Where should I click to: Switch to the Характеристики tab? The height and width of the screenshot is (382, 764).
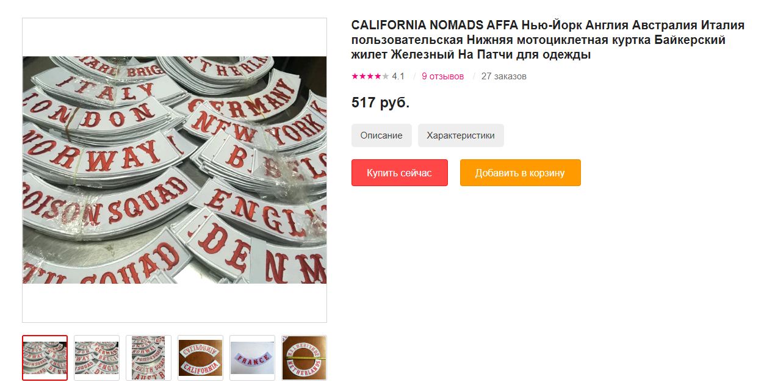click(x=461, y=135)
